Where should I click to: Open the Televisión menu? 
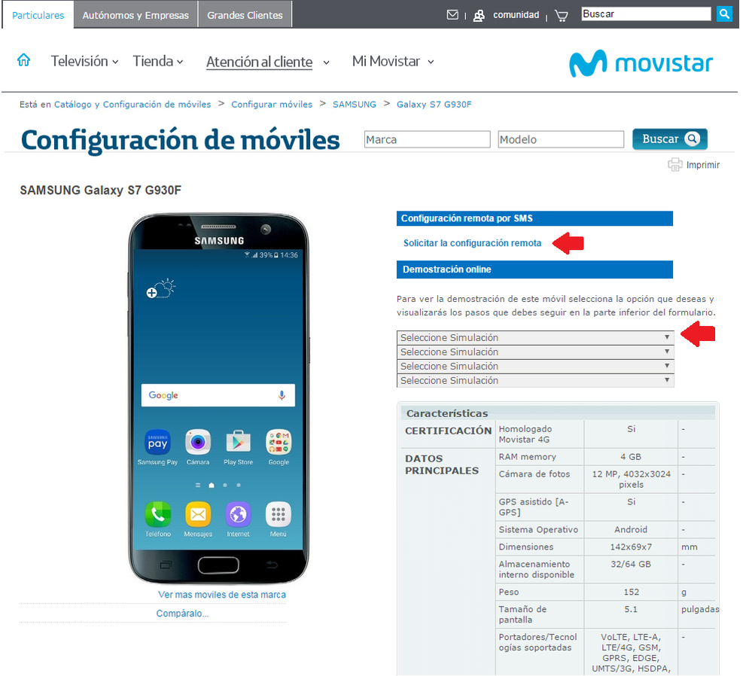coord(80,61)
